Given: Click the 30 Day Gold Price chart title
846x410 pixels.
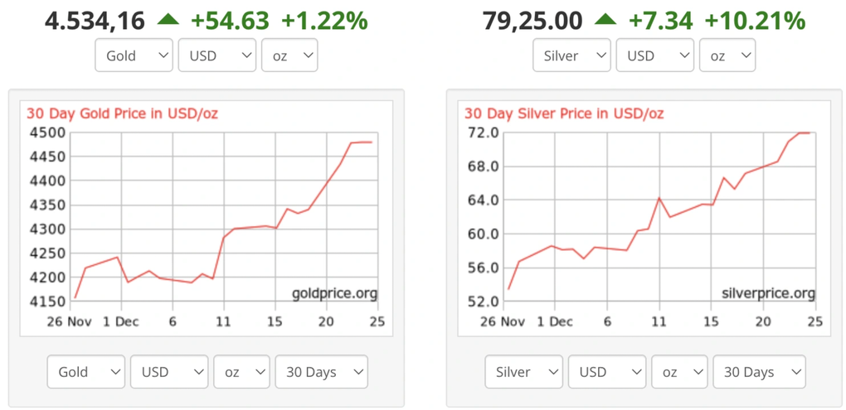Looking at the screenshot, I should coord(122,113).
